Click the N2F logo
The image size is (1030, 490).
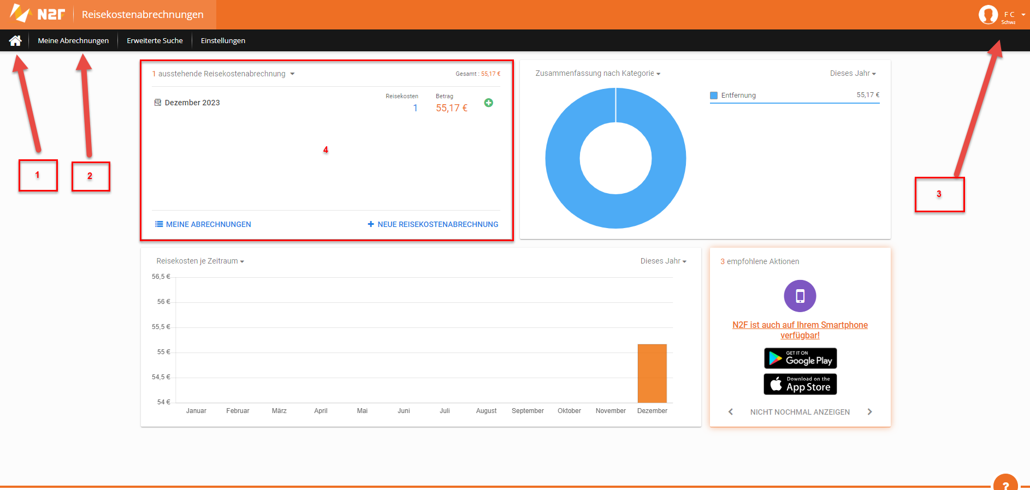[x=38, y=14]
